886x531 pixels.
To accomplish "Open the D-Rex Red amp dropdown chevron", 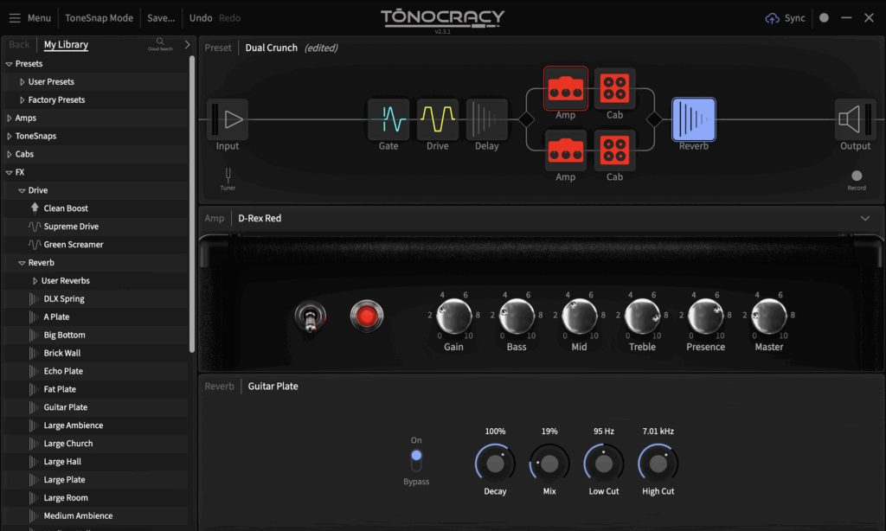I will tap(865, 218).
